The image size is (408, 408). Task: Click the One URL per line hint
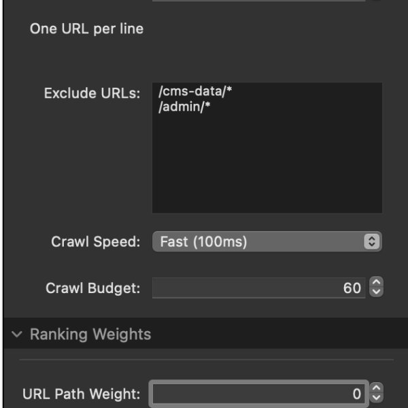click(x=86, y=29)
